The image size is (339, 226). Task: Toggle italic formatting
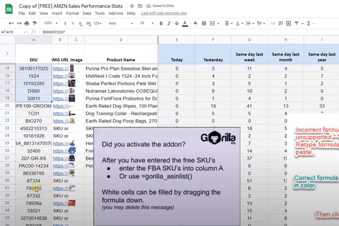169,23
